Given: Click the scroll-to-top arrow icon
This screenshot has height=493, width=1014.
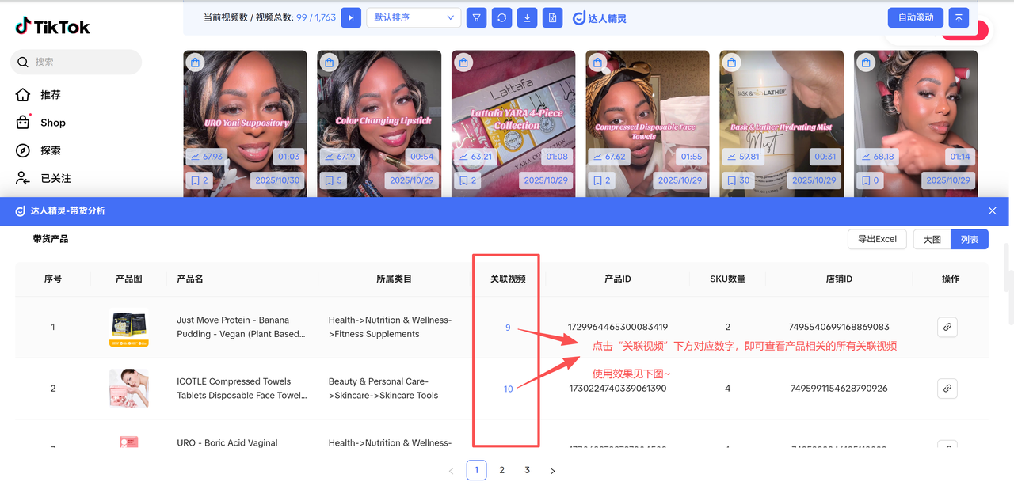Looking at the screenshot, I should tap(959, 17).
